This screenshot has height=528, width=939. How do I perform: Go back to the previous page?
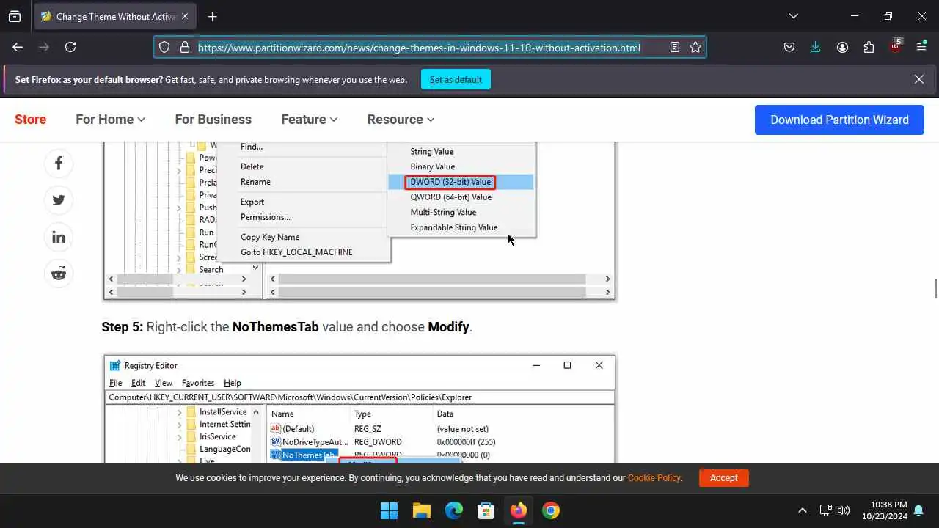(18, 47)
